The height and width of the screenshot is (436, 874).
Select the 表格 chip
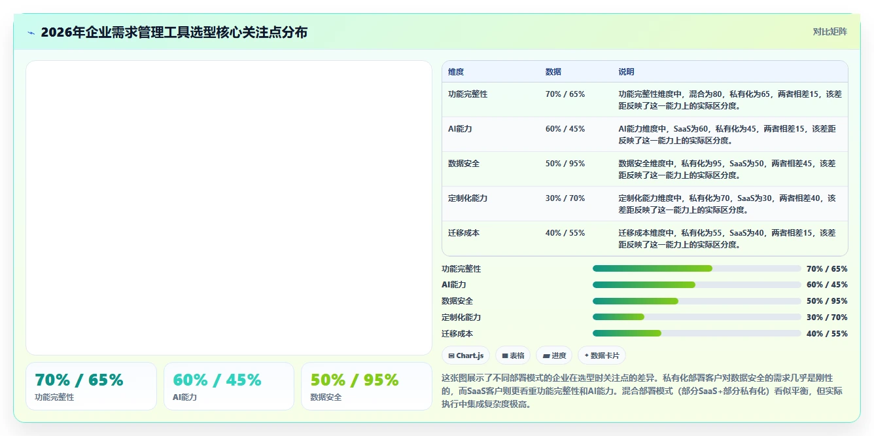[513, 355]
